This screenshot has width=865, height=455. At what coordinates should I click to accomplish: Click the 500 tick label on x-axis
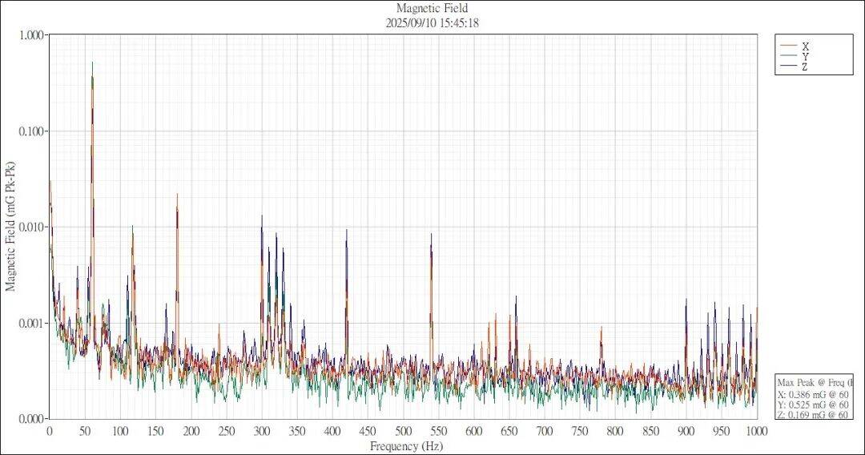403,432
